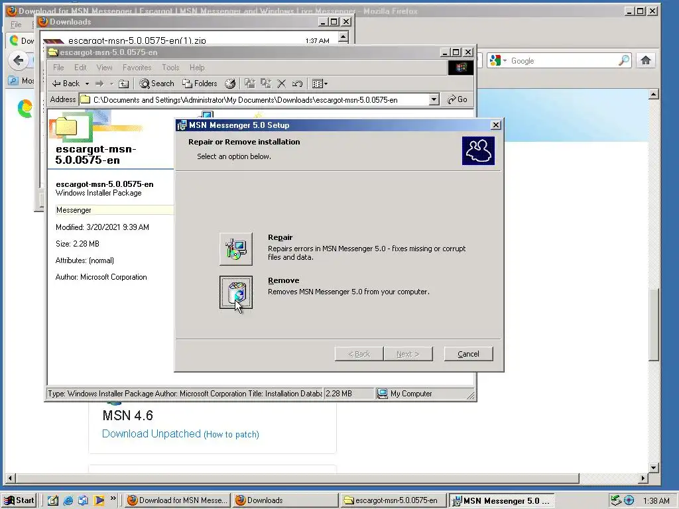Open the Favorites menu in Explorer window
The width and height of the screenshot is (679, 509).
[137, 68]
